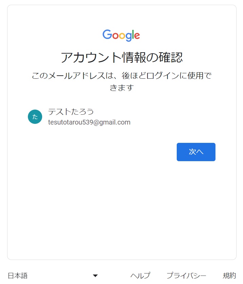Click the language dropdown arrow

(x=95, y=276)
